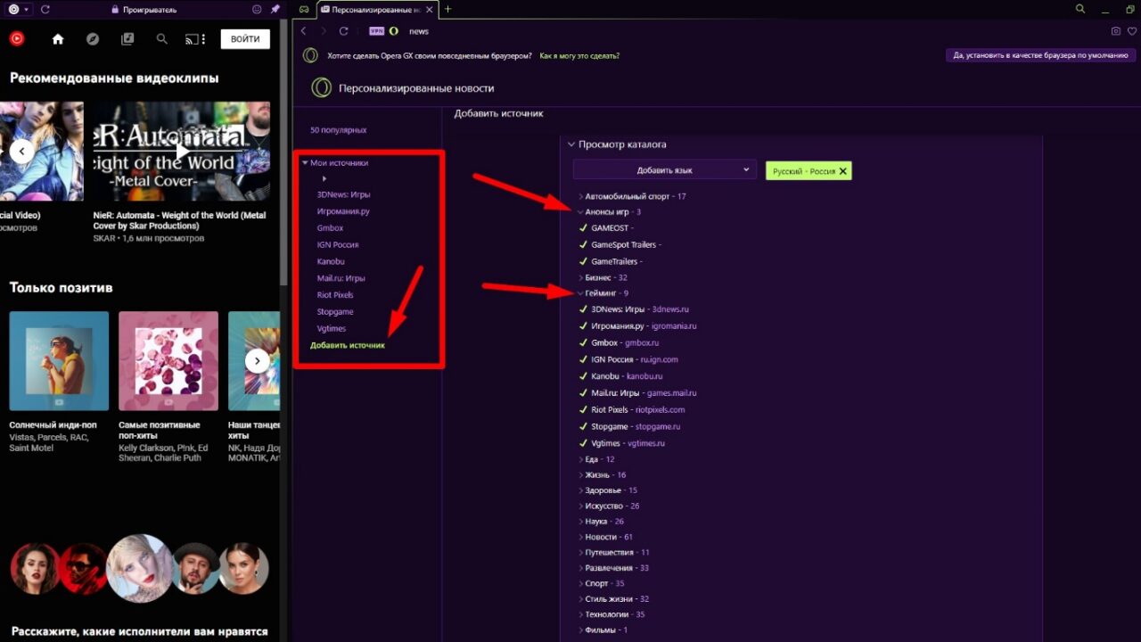Open the player selector dropdown arrow
The image size is (1141, 642).
(27, 9)
